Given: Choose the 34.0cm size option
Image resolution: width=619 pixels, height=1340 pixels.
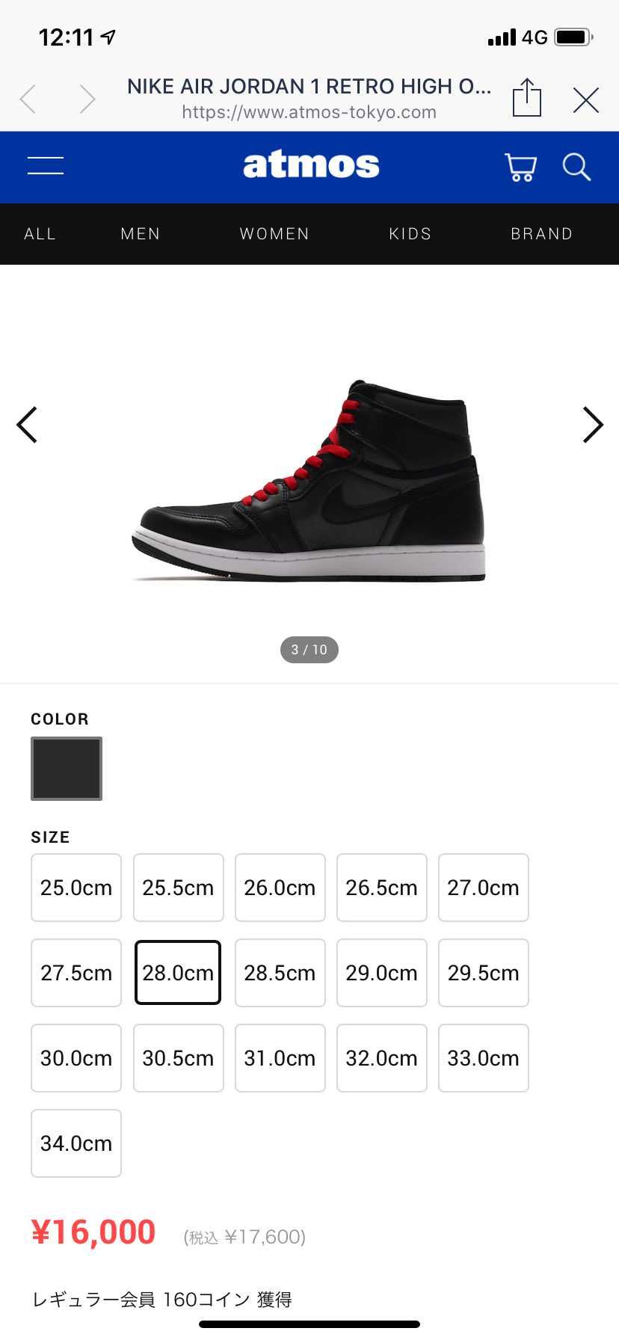Looking at the screenshot, I should click(76, 1143).
